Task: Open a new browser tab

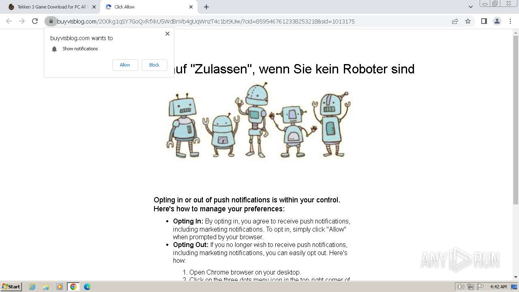Action: pyautogui.click(x=206, y=7)
